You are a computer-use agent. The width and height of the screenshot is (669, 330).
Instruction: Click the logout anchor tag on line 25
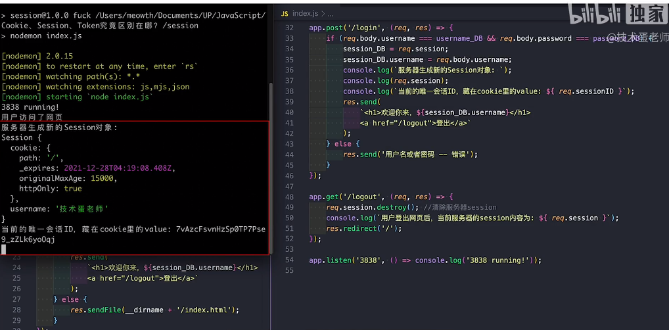tap(143, 278)
